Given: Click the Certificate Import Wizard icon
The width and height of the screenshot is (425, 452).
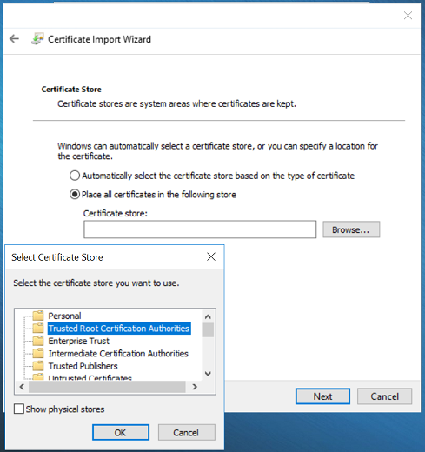Looking at the screenshot, I should tap(37, 39).
